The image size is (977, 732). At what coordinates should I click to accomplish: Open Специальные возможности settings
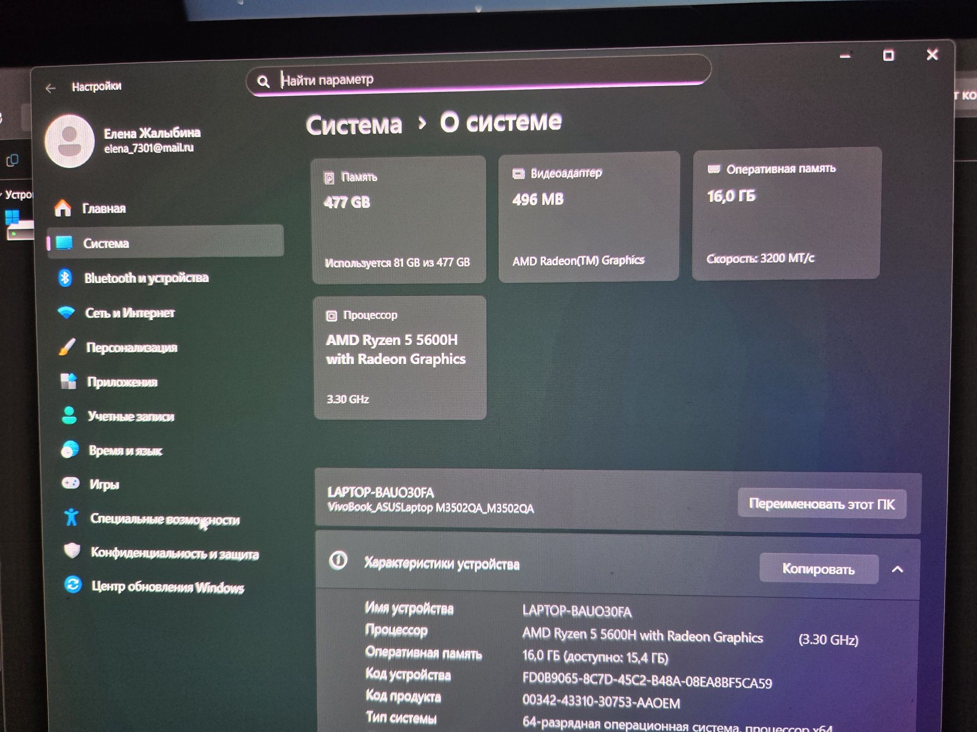pyautogui.click(x=165, y=519)
